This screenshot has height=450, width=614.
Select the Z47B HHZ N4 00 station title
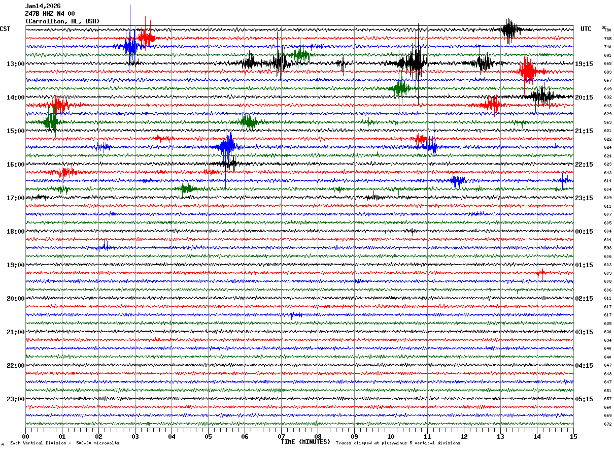pos(50,14)
